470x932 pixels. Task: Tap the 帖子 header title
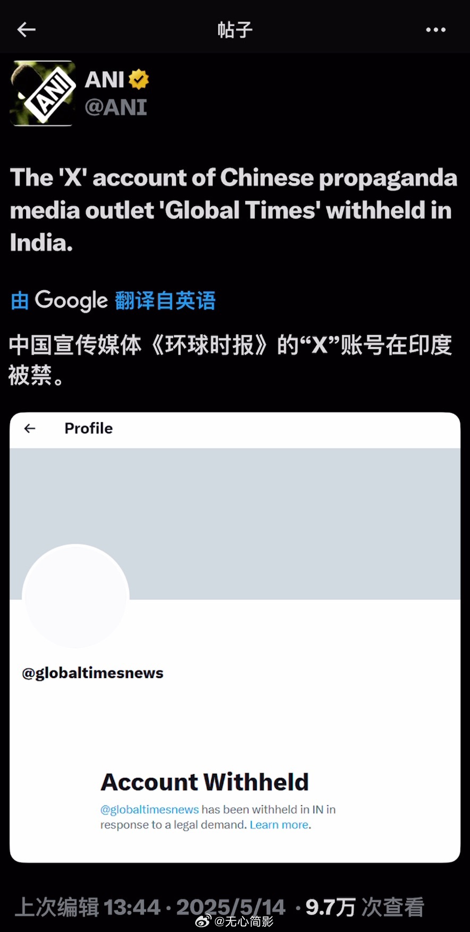(x=234, y=30)
